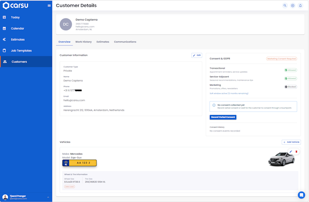The width and height of the screenshot is (309, 202).
Task: Open the chat widget bubble
Action: 301,195
